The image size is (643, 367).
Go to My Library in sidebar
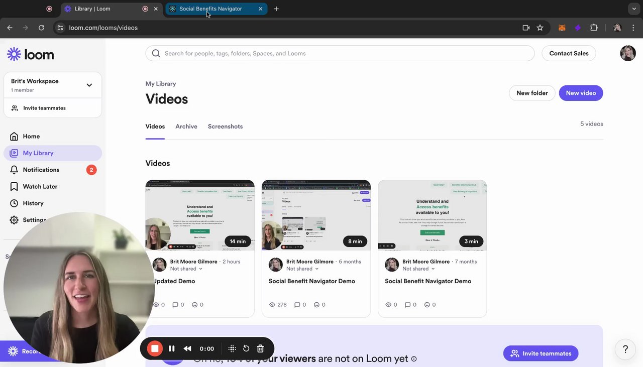pos(52,153)
